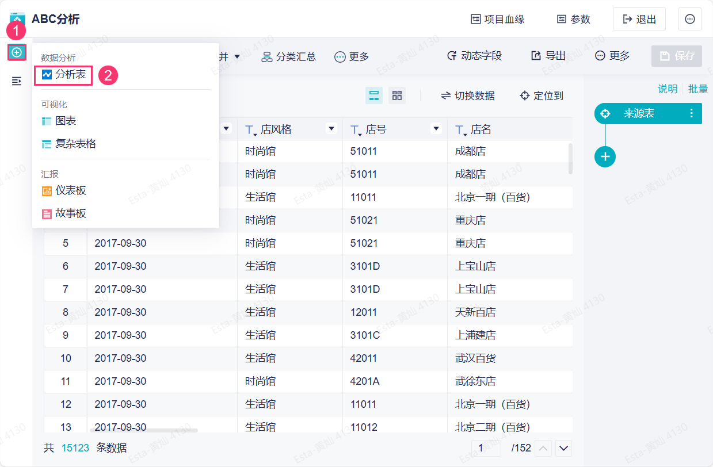Open the dropdown arrow left of 店风格 header
This screenshot has width=713, height=467.
[x=227, y=129]
